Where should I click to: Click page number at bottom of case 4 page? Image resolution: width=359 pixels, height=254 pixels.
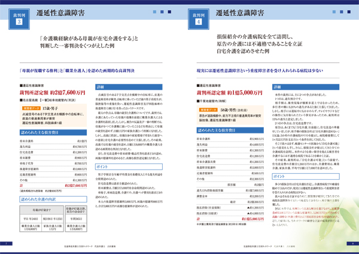pos(353,243)
